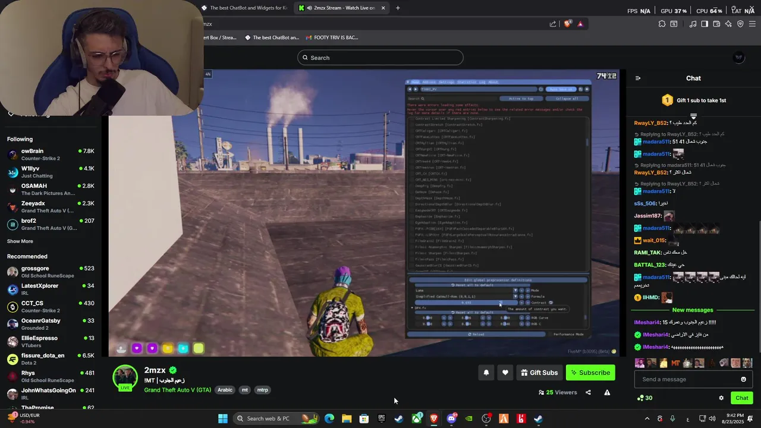Image resolution: width=761 pixels, height=428 pixels.
Task: Open ReShade Log tab
Action: [482, 82]
